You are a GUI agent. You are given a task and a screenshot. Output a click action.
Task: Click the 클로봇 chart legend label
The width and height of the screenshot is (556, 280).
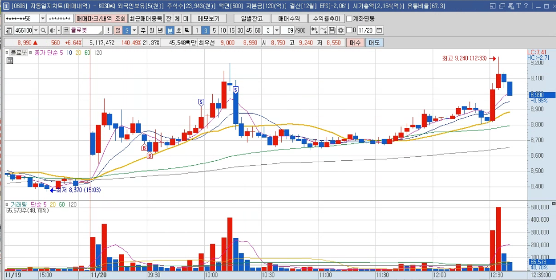(19, 53)
